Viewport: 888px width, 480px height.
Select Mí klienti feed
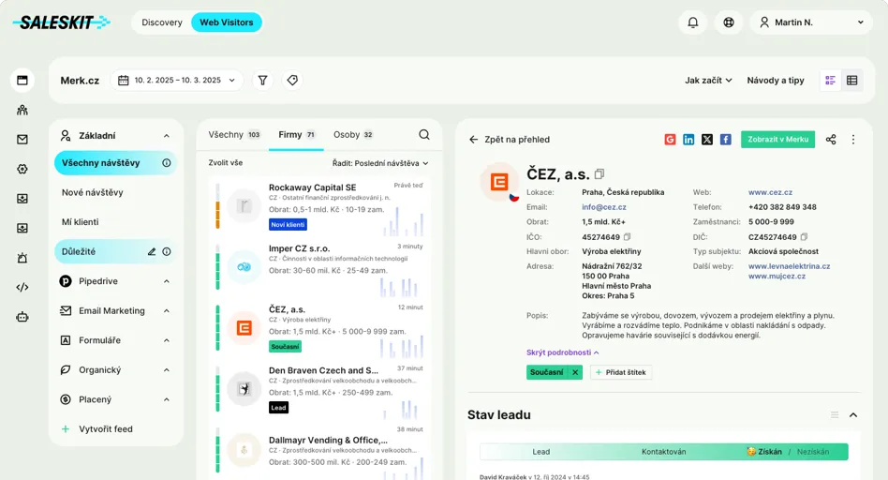[80, 222]
